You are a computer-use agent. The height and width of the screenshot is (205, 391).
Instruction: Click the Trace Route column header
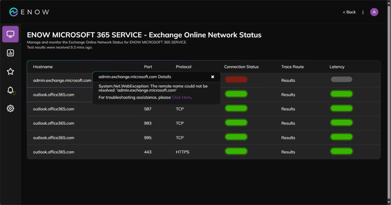pos(293,67)
